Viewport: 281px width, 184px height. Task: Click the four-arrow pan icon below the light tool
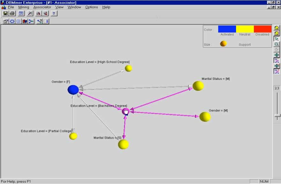coord(277,55)
